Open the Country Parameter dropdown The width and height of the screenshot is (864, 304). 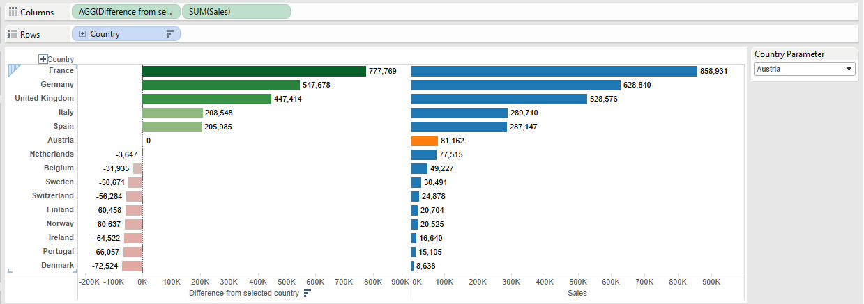[x=803, y=69]
